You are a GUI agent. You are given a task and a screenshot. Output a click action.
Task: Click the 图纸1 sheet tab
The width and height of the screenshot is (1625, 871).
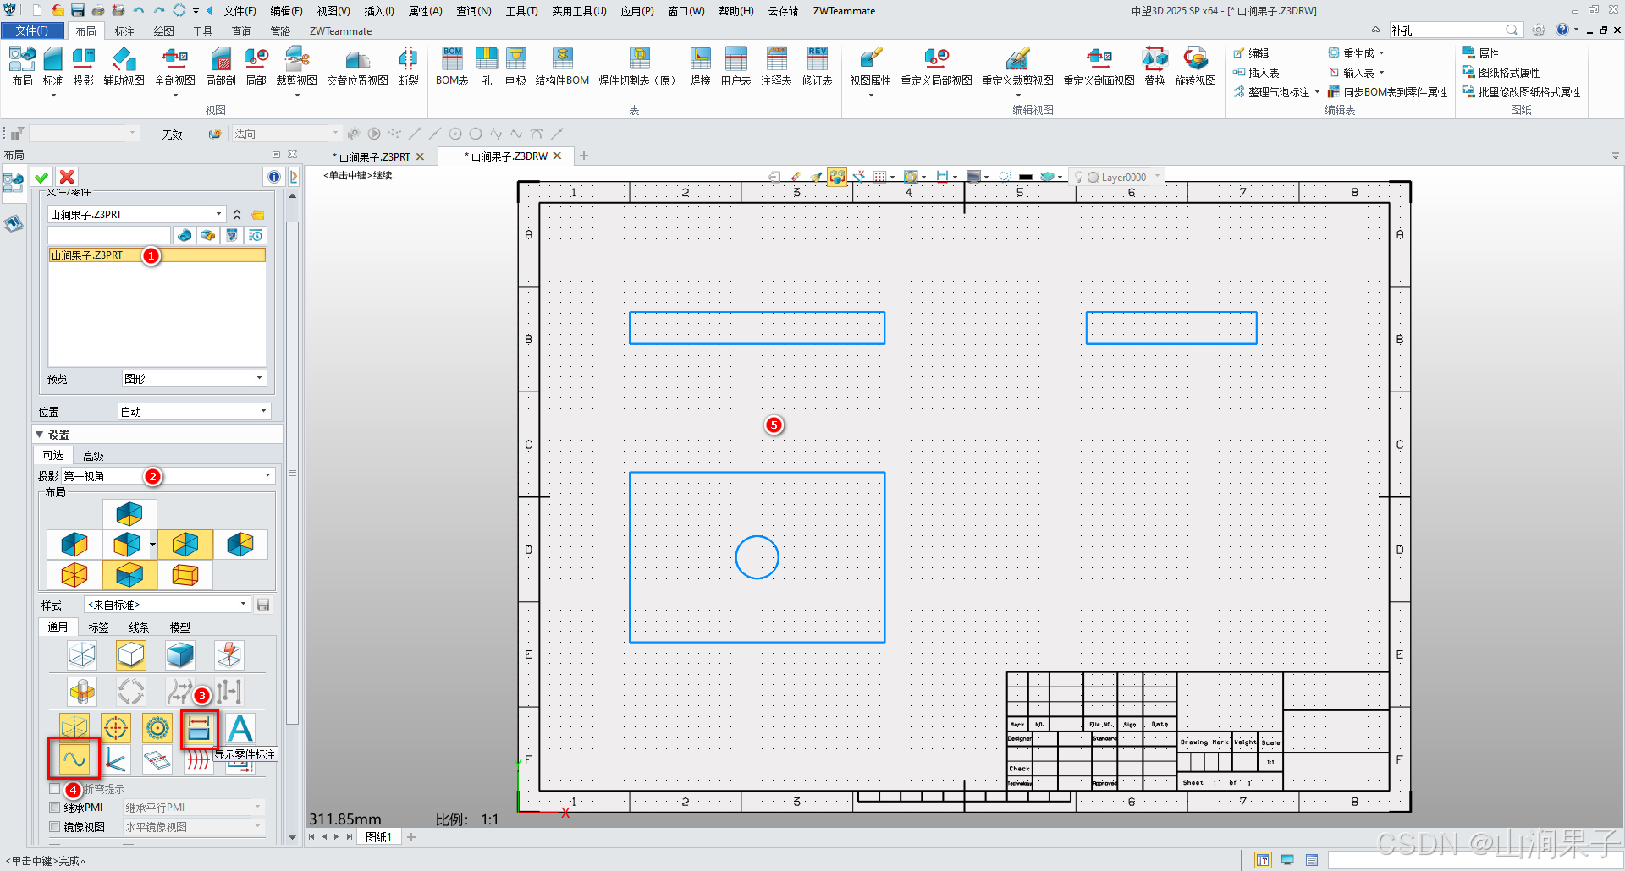point(378,837)
